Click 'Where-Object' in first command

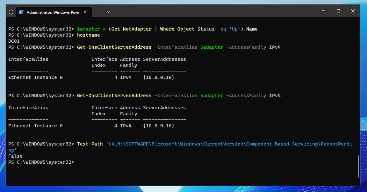pyautogui.click(x=177, y=29)
